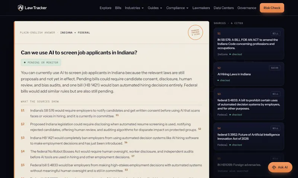The width and height of the screenshot is (298, 178).
Task: Open the LawTracker home link text
Action: pyautogui.click(x=35, y=8)
